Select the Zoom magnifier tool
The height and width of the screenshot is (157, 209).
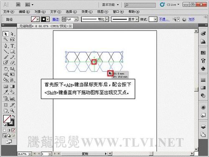[x=12, y=111]
